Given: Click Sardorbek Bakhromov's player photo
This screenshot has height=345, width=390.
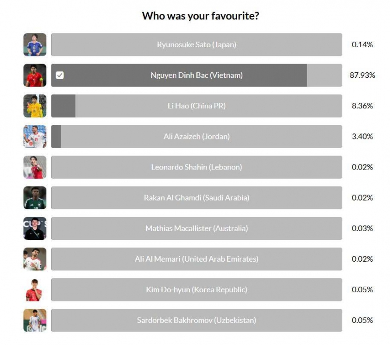Looking at the screenshot, I should pos(35,320).
